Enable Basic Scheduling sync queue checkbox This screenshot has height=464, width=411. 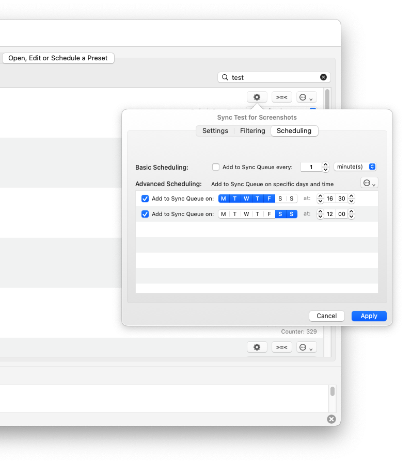[216, 167]
